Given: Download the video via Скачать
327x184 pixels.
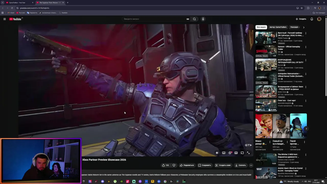Looking at the screenshot, I should pos(240,165).
